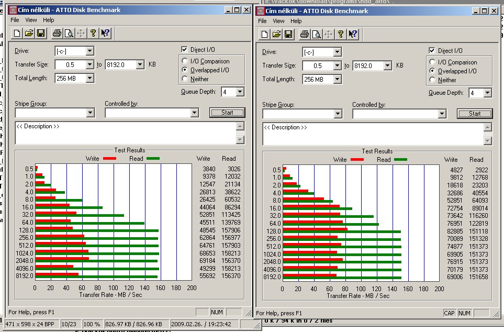This screenshot has height=332, width=504.
Task: Select I/O Comparison radio in right window
Action: point(432,62)
